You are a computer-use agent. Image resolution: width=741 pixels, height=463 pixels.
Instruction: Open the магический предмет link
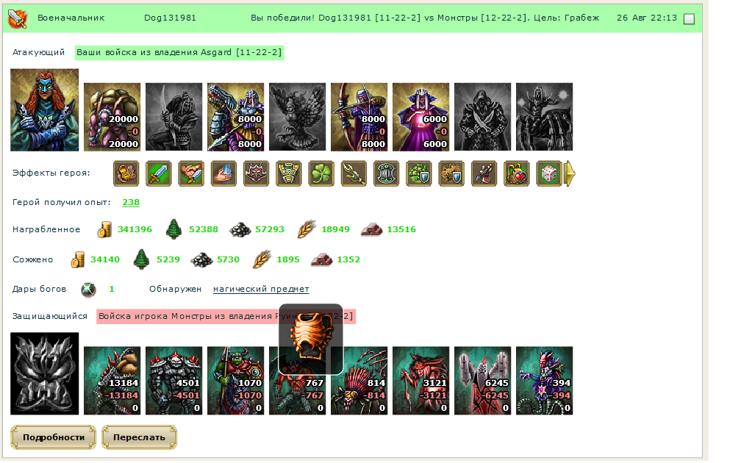261,289
